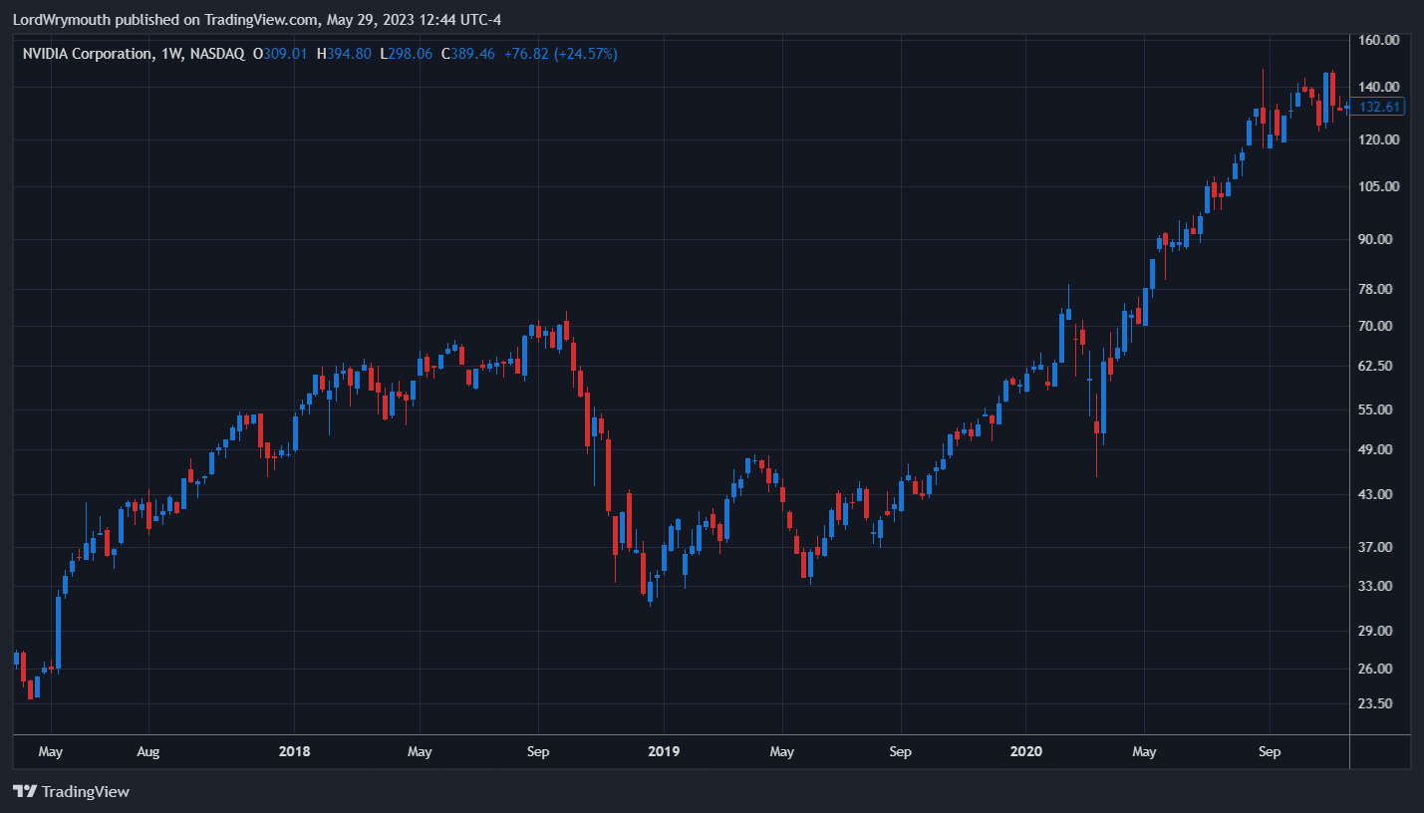
Task: Click the 105.00 price axis label
Action: [x=1380, y=186]
